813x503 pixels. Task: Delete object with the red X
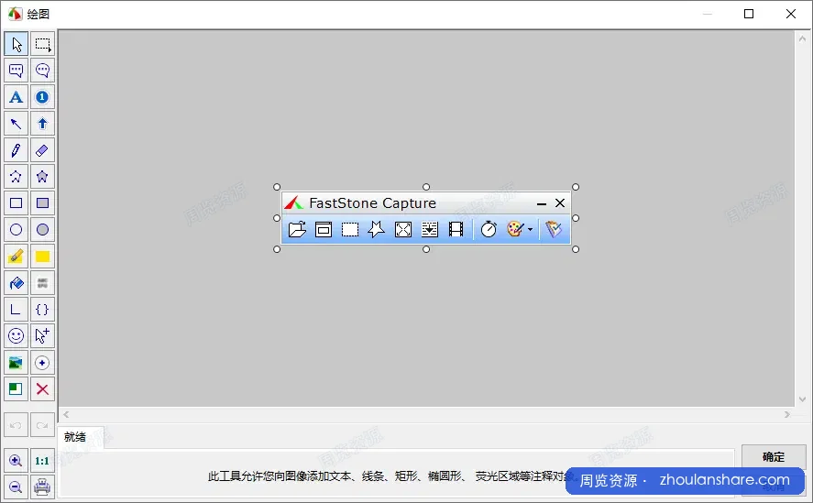42,389
